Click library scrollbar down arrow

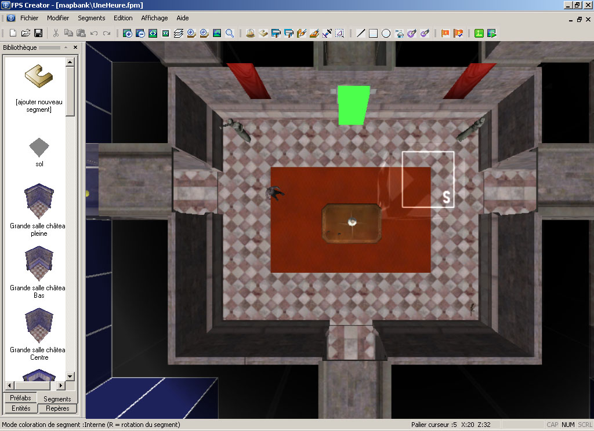(x=70, y=376)
